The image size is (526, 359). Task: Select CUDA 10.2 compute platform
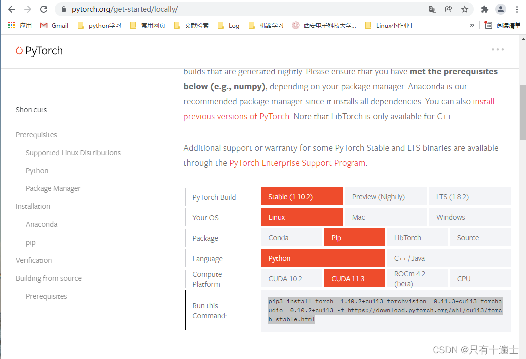pos(291,279)
